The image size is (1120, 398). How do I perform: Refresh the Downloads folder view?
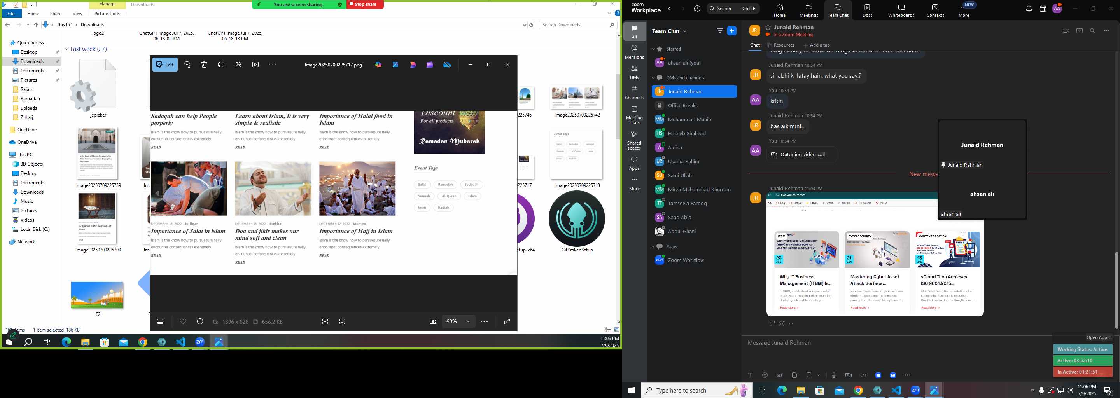[x=531, y=25]
